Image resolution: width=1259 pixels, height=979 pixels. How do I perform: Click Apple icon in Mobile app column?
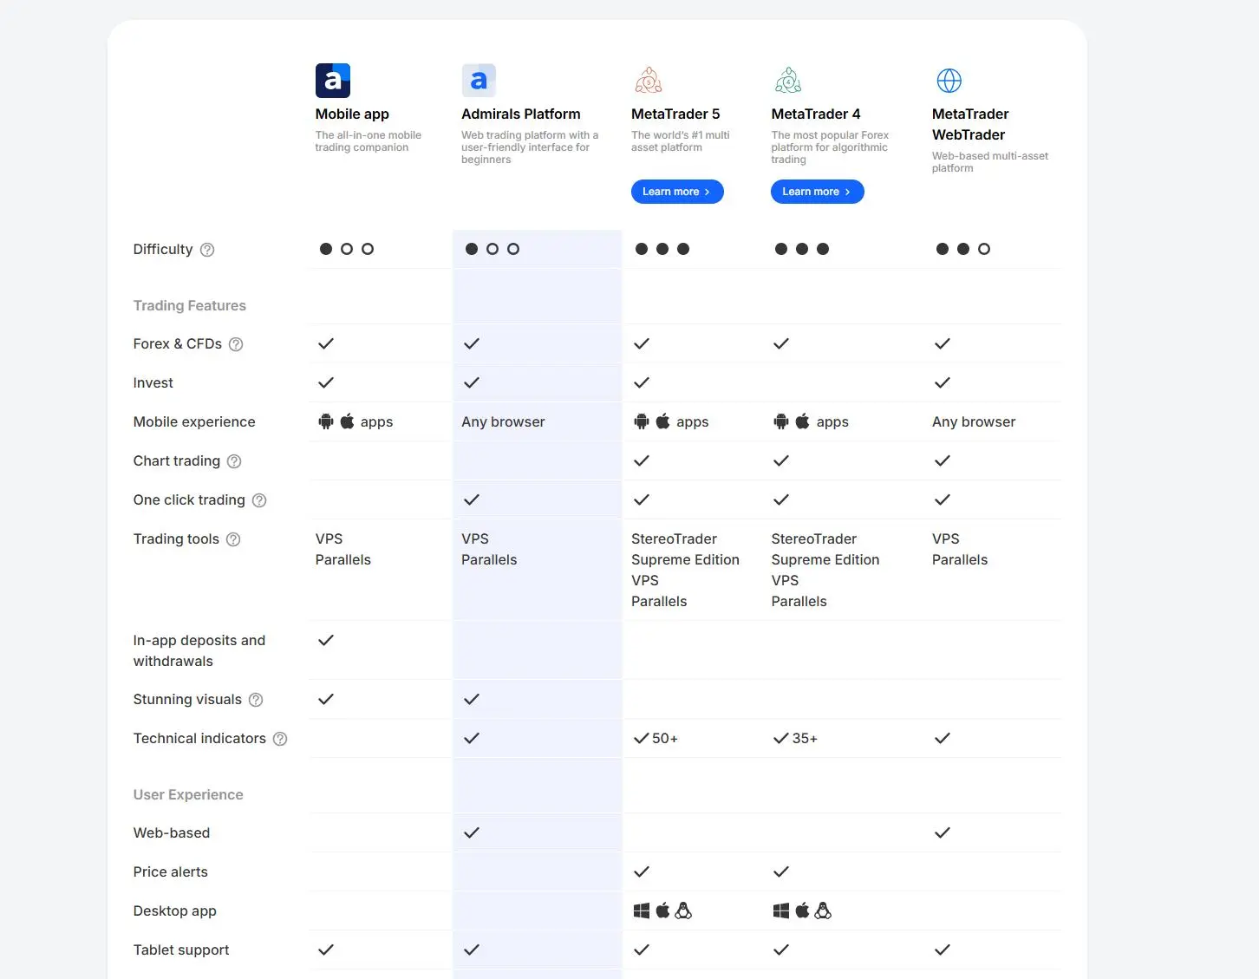point(347,421)
